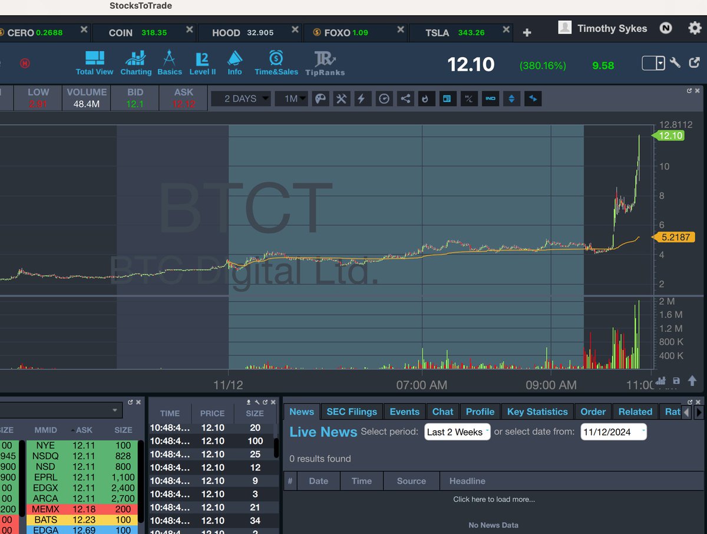Click the 5.2187 VWAP marker on chart
The width and height of the screenshot is (707, 534).
[x=673, y=238]
